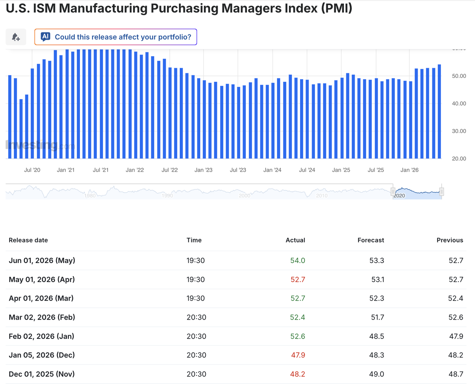
Task: Click the actual value 52.6 in green
Action: tap(298, 337)
